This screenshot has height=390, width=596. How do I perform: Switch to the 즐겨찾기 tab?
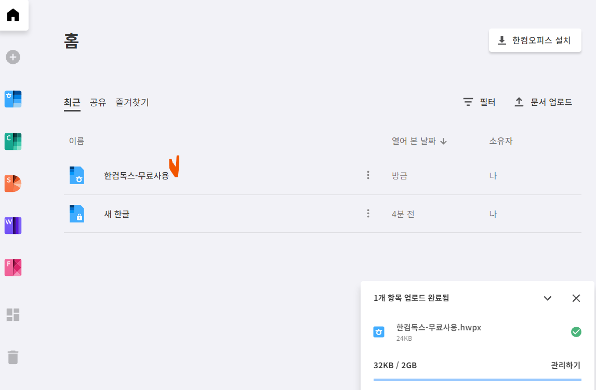click(131, 102)
